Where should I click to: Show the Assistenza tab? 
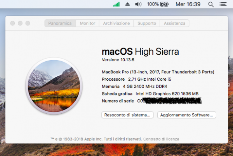175,23
